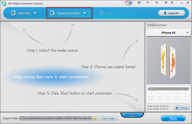Open the chat feedback bubble icon
192x124 pixels.
tap(166, 2)
